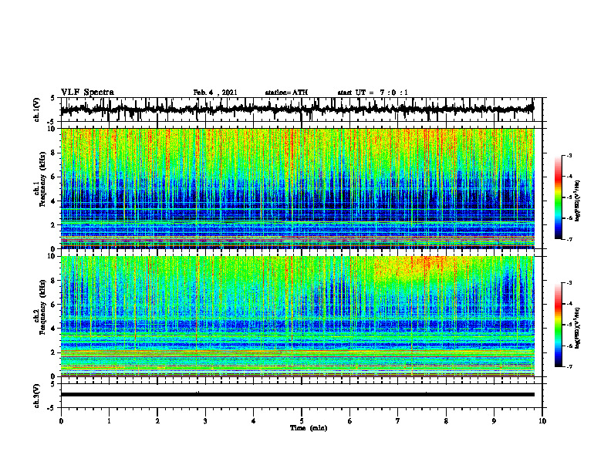
Task: Click time axis tick label "0"
Action: 61,421
